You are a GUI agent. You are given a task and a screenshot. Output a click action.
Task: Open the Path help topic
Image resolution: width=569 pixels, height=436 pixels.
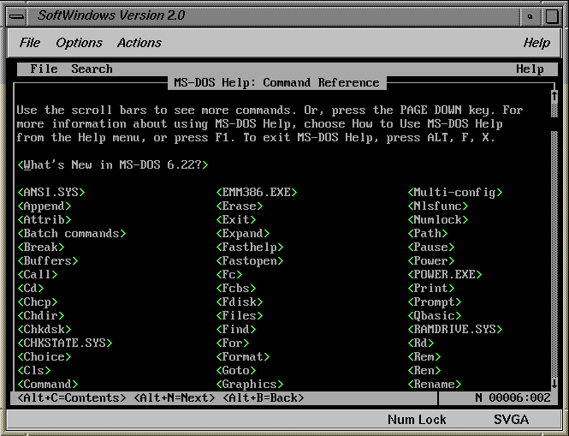click(x=428, y=233)
